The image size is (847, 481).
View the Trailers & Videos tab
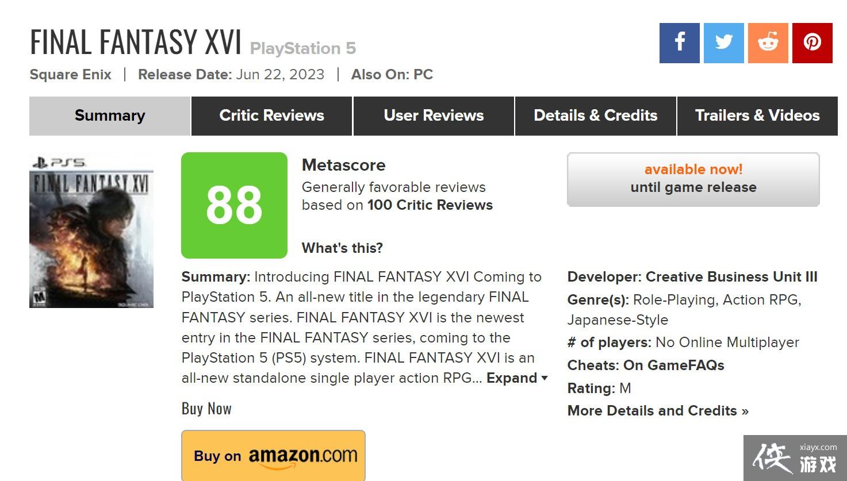pyautogui.click(x=757, y=116)
